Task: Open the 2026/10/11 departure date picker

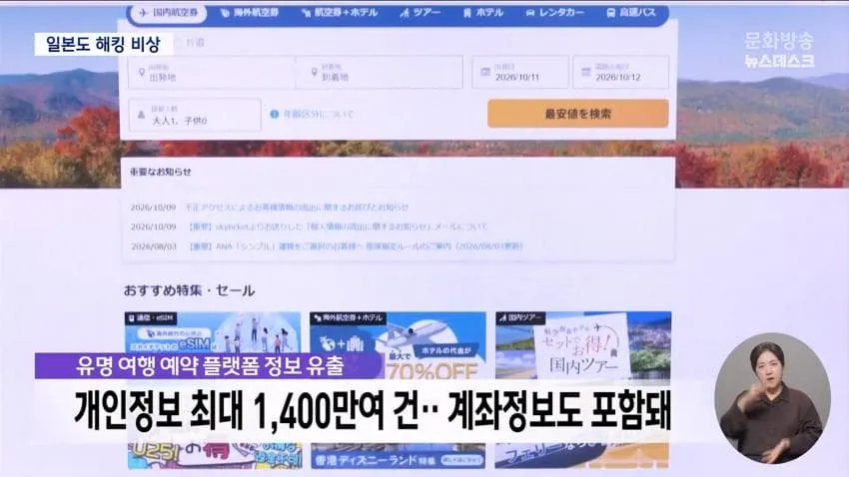Action: pyautogui.click(x=520, y=72)
